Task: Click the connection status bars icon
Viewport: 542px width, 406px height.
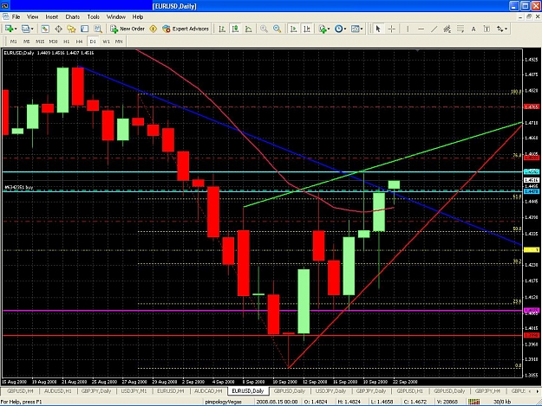Action: coord(473,402)
